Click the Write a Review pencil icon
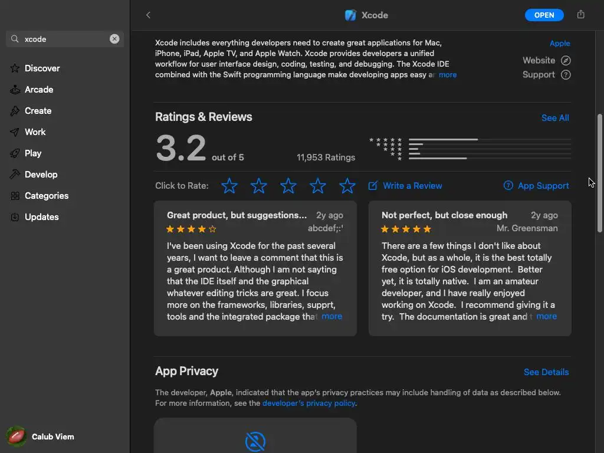The image size is (604, 453). pyautogui.click(x=373, y=186)
